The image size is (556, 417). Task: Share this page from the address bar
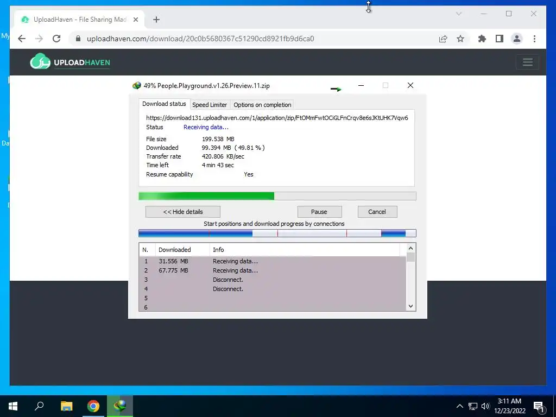point(443,39)
